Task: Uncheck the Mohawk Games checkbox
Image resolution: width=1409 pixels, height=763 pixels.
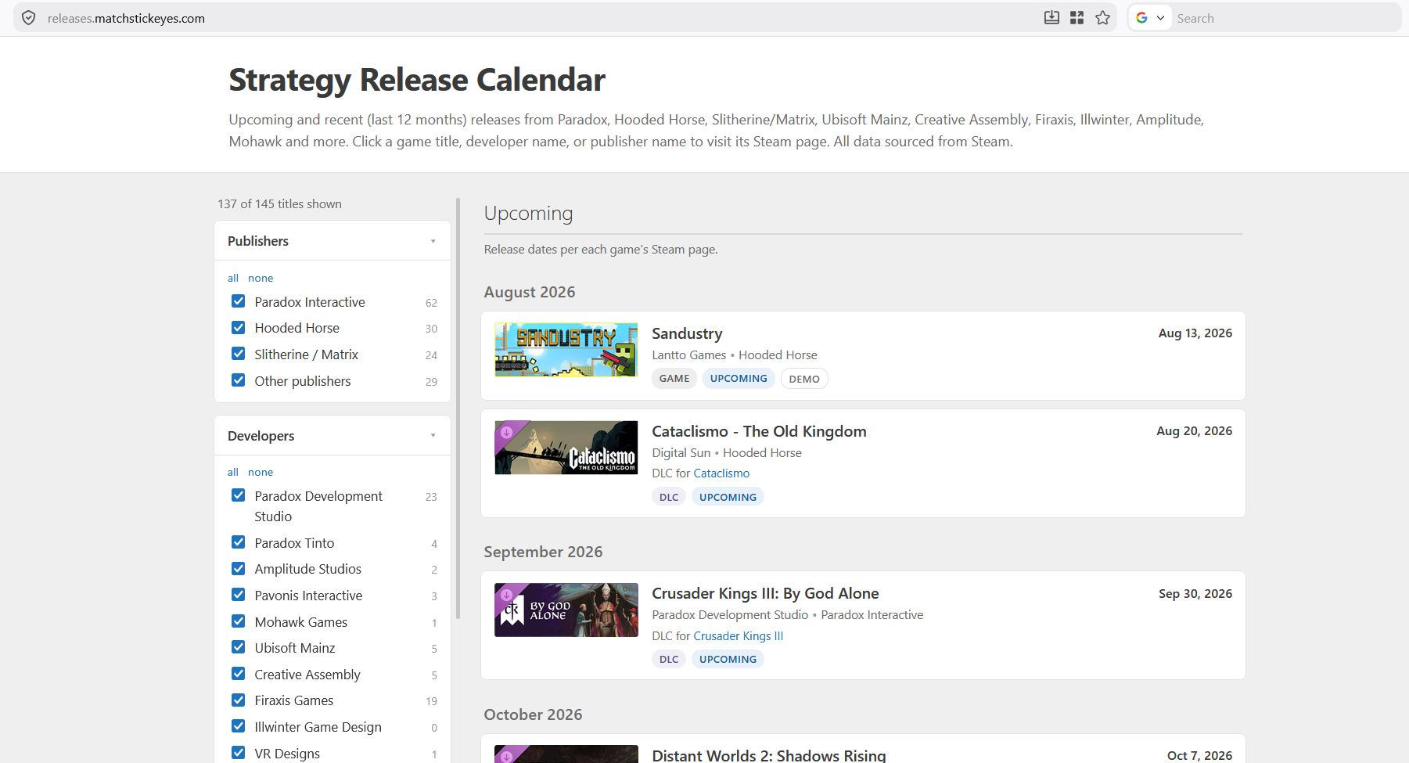Action: coord(239,621)
